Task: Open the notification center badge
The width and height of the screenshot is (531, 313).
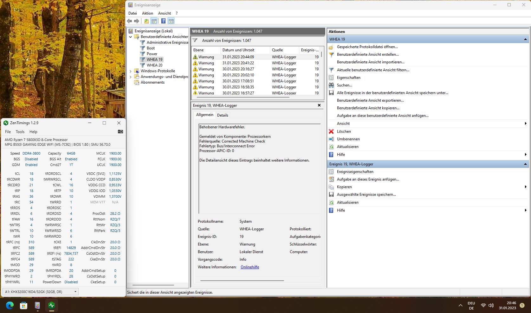Action: (522, 305)
